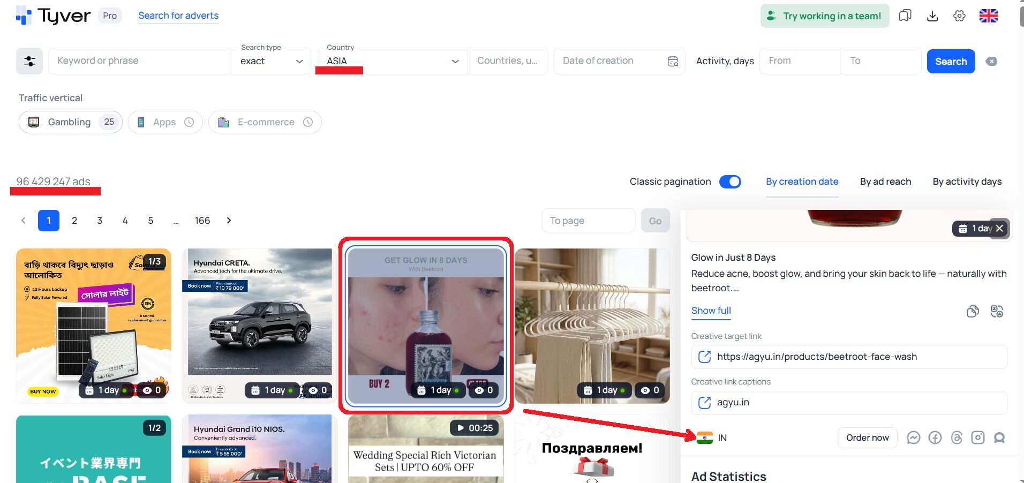Clear search with the gray X icon
The width and height of the screenshot is (1024, 483).
pyautogui.click(x=991, y=61)
